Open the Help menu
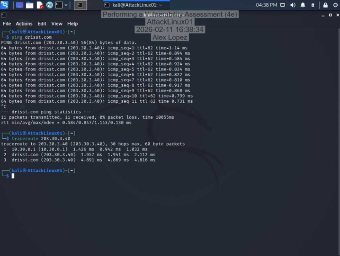The width and height of the screenshot is (340, 256). click(x=72, y=23)
